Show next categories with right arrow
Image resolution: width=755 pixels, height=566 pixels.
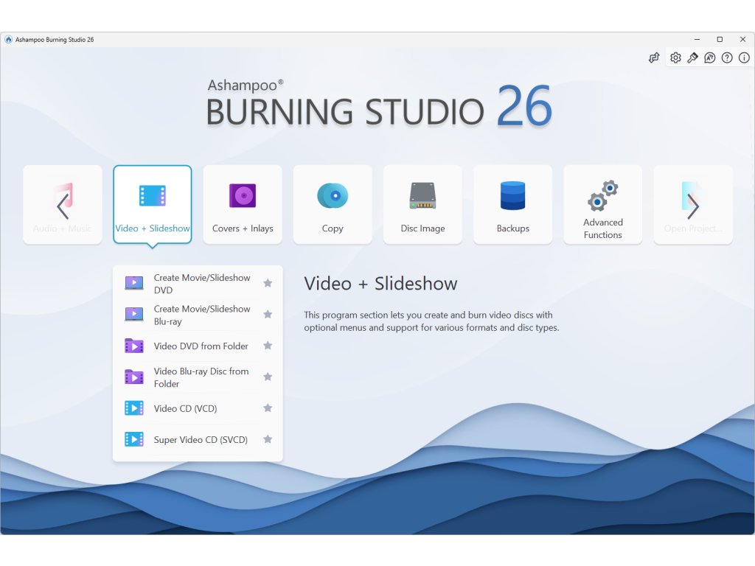tap(693, 206)
